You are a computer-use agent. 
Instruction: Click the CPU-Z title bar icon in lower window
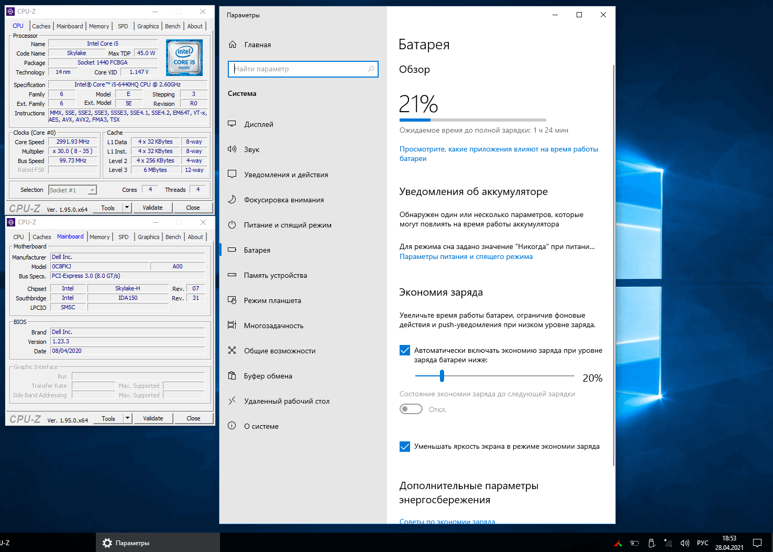pyautogui.click(x=11, y=222)
